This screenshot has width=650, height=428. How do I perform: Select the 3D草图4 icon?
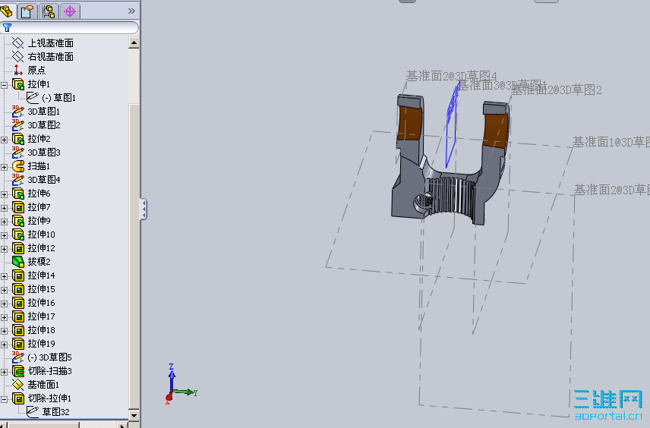coord(17,180)
